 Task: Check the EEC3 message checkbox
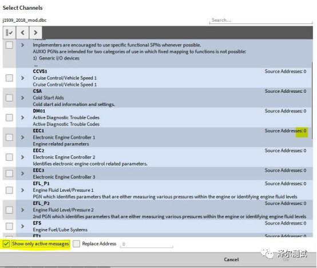tap(9, 174)
